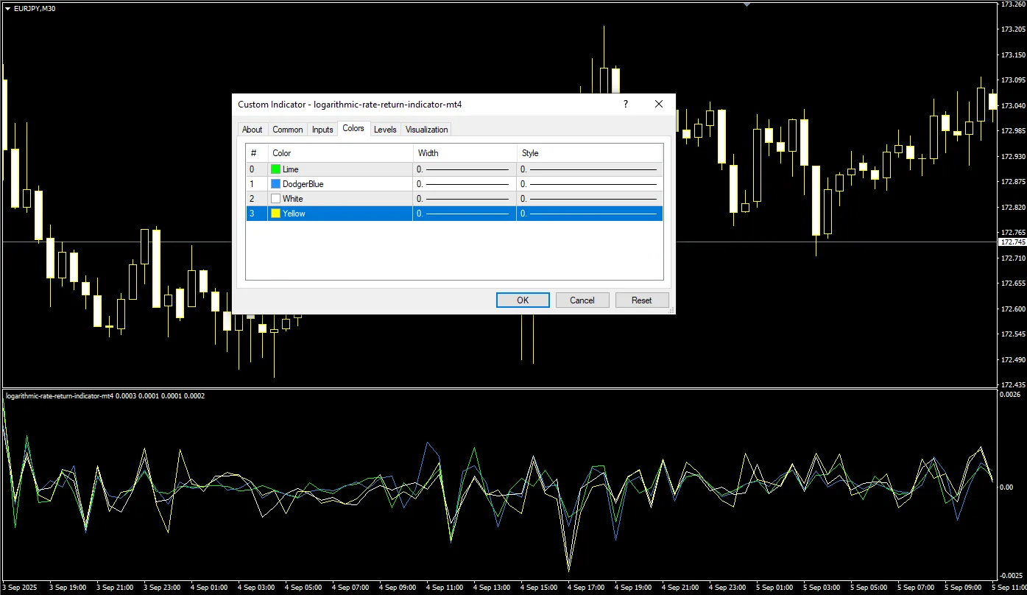Open width dropdown for White row

pyautogui.click(x=465, y=199)
